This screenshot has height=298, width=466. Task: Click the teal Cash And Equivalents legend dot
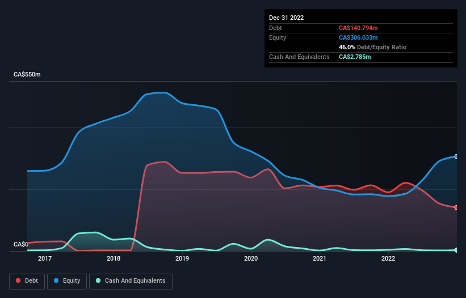coord(98,280)
